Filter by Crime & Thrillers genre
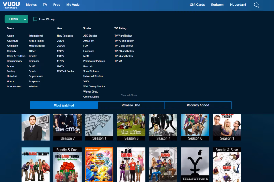The width and height of the screenshot is (274, 182). (16, 56)
